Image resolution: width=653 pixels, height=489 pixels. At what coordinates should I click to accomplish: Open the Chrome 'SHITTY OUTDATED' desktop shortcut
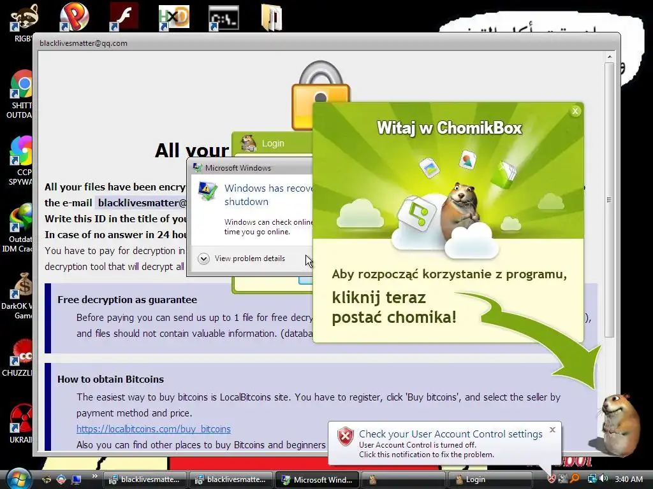pyautogui.click(x=21, y=94)
